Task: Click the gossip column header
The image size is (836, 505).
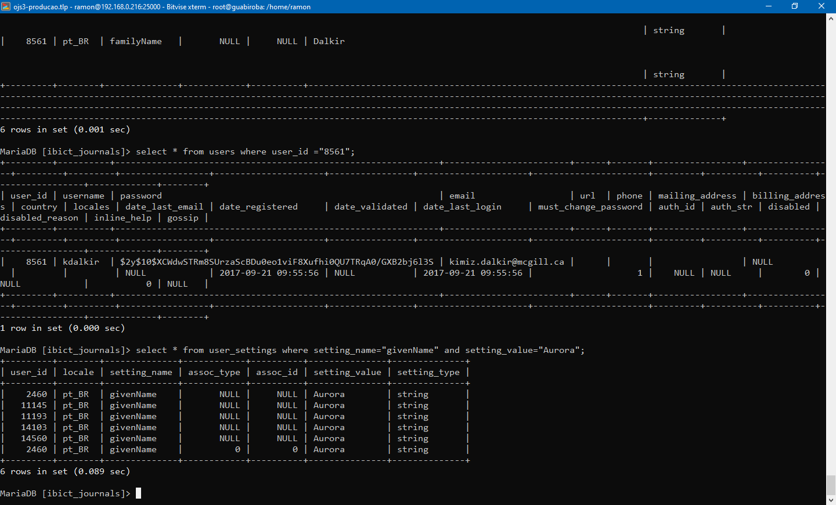Action: click(183, 218)
